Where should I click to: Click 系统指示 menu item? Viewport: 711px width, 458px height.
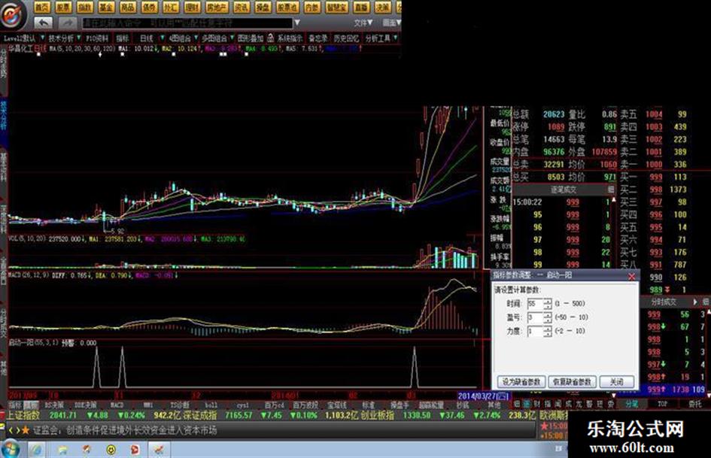tap(290, 38)
